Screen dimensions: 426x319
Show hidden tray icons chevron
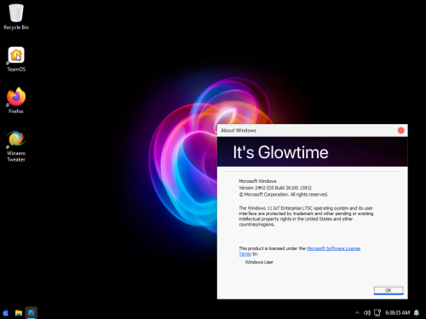click(x=357, y=313)
